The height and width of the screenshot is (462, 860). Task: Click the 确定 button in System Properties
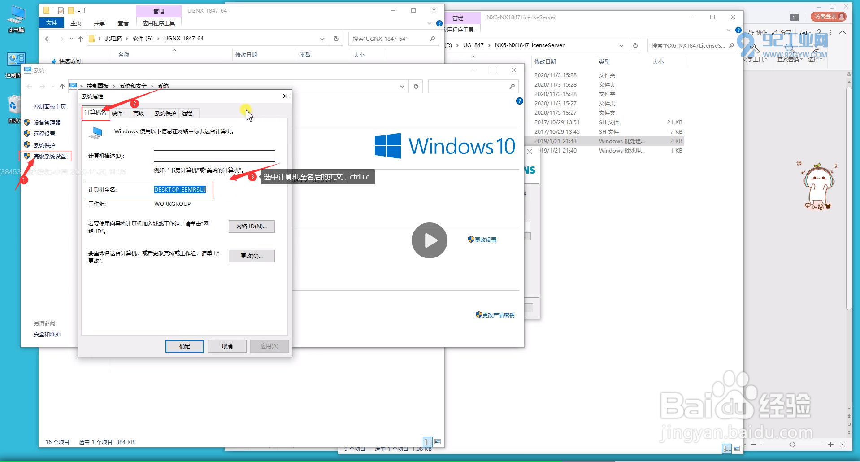point(185,346)
